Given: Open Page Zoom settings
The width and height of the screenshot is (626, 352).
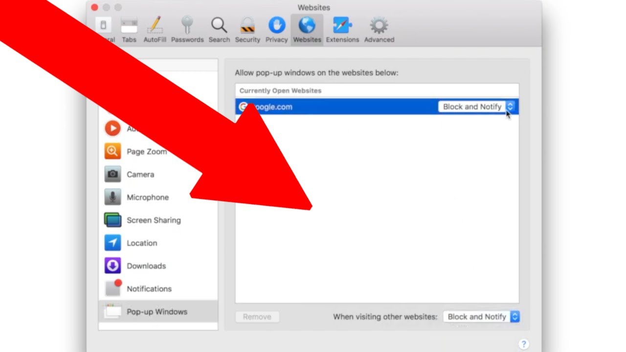Looking at the screenshot, I should pos(147,152).
